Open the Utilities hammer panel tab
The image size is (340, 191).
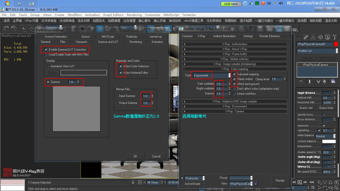coord(335,37)
